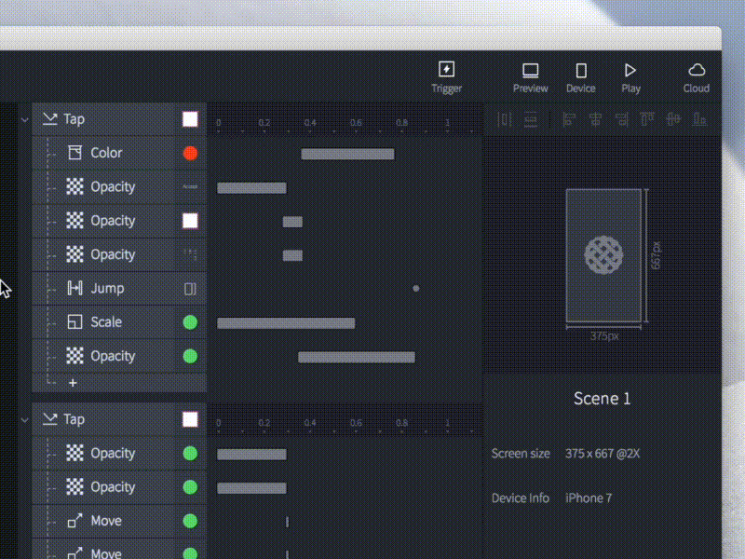Click the Preview button in the toolbar
Image resolution: width=745 pixels, height=559 pixels.
tap(530, 76)
